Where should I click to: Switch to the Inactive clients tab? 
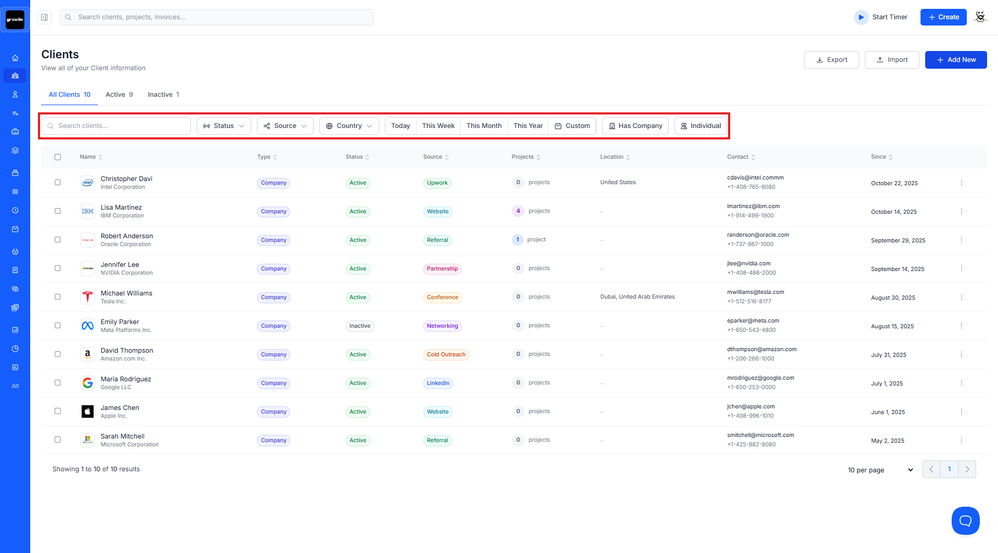163,95
